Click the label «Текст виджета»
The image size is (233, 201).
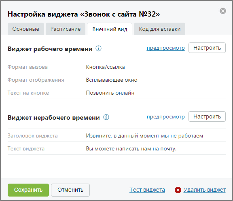26,149
